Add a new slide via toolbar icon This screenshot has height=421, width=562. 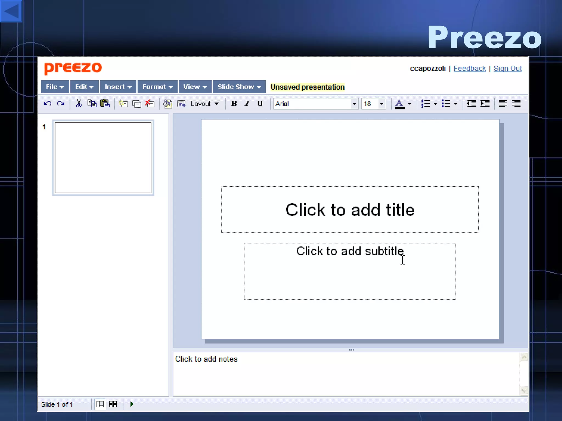(x=123, y=104)
